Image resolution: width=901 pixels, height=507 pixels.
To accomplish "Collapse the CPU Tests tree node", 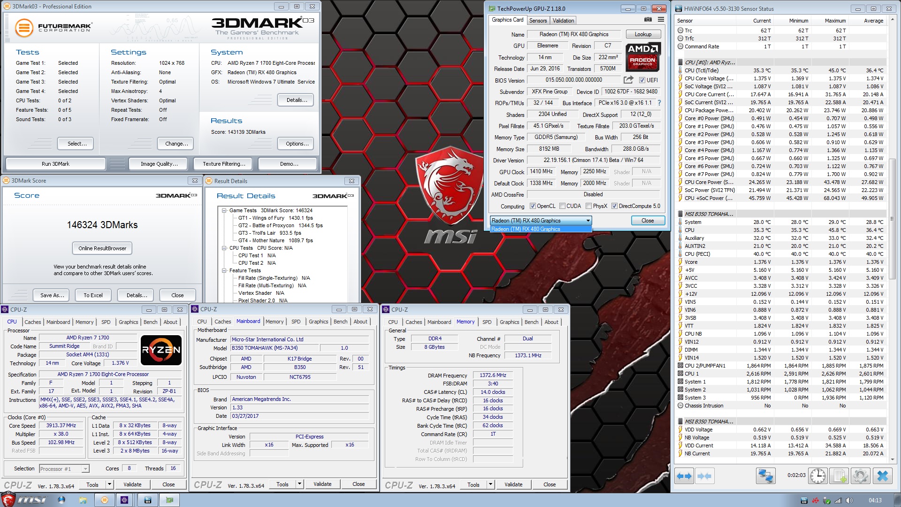I will (x=224, y=248).
